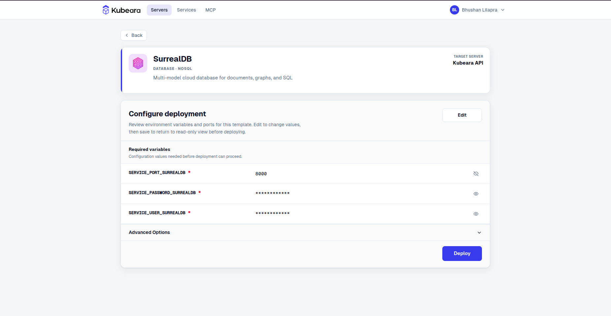611x316 pixels.
Task: Click the Kubeara API target server name
Action: (x=468, y=63)
